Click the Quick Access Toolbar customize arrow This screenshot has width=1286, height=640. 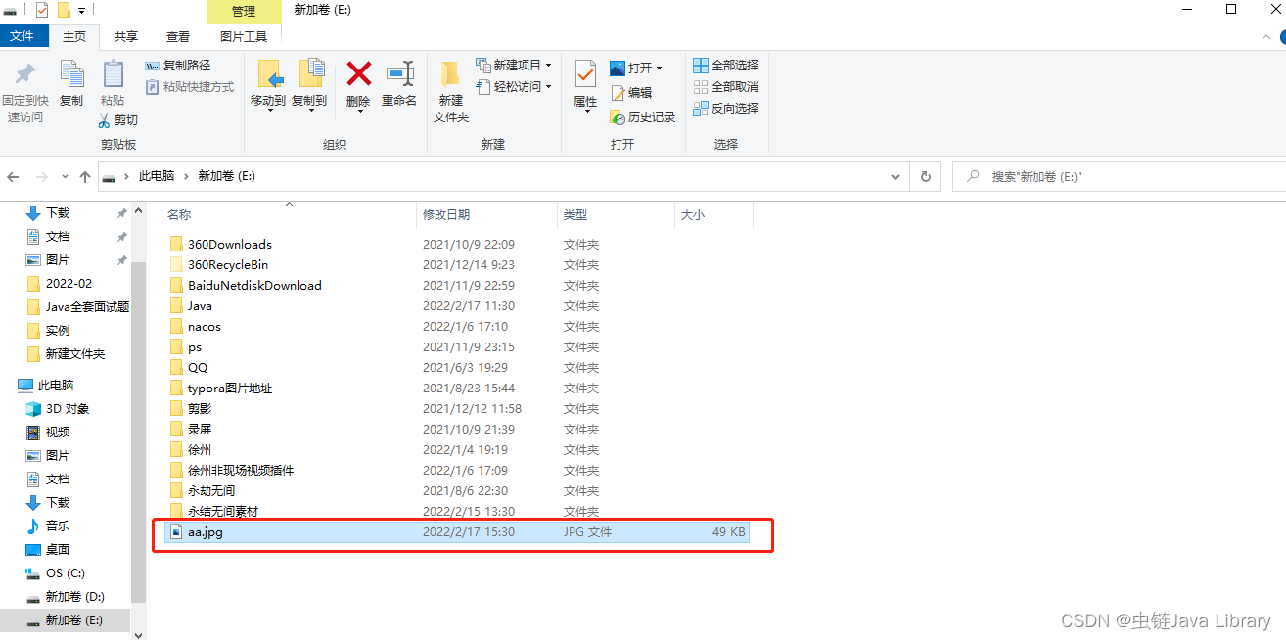click(x=81, y=11)
